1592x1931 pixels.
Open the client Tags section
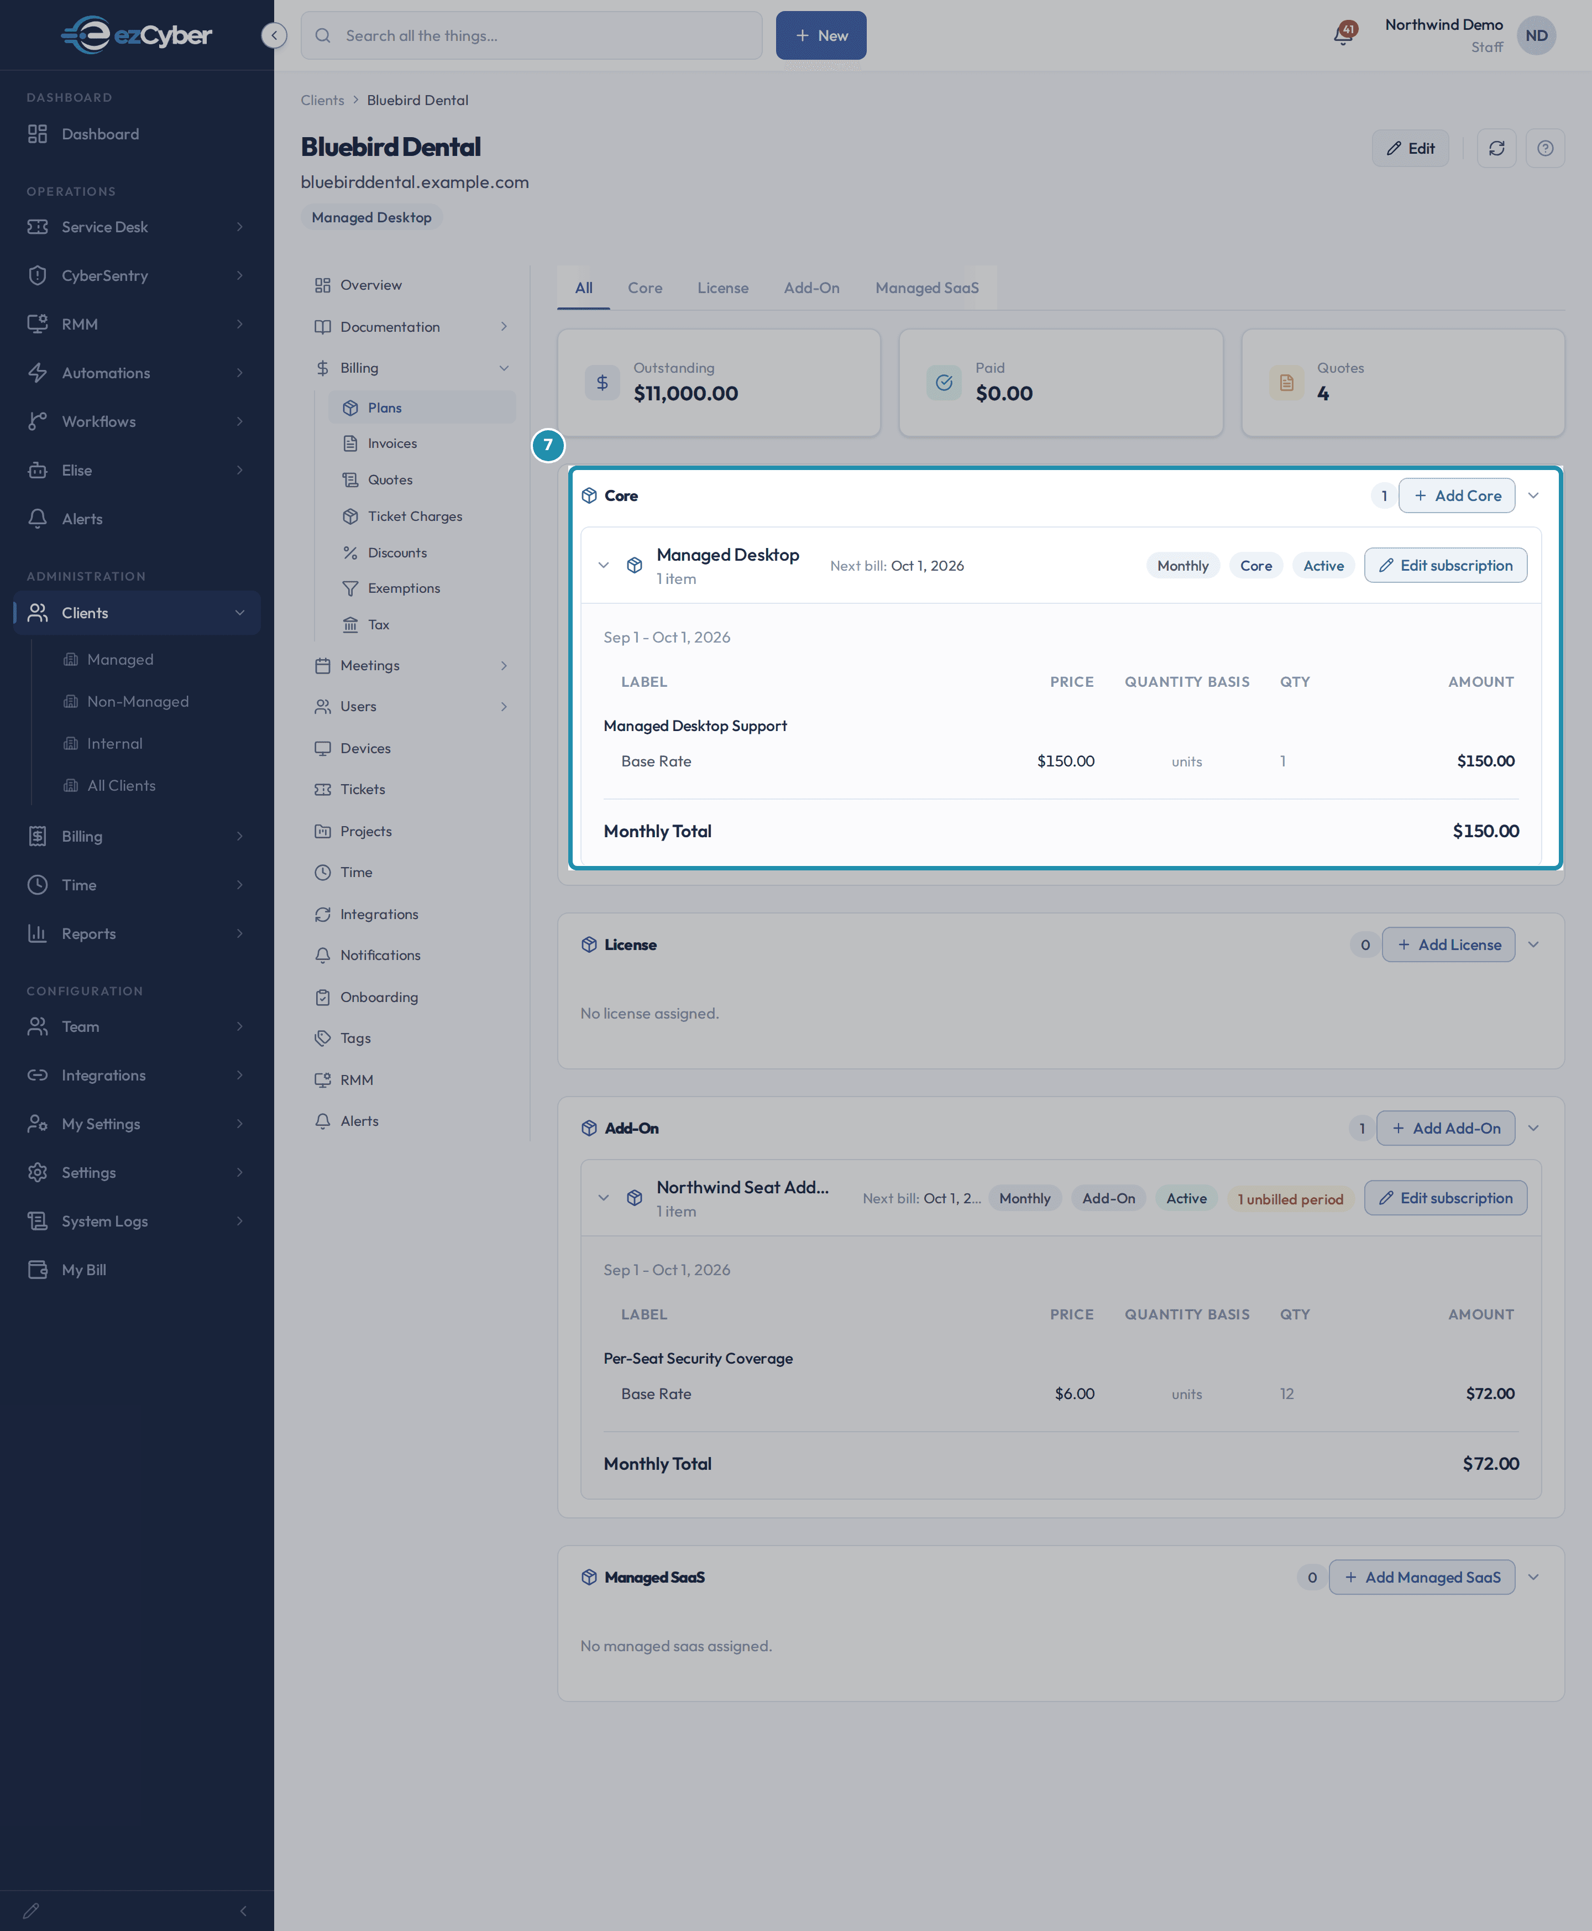[411, 1038]
